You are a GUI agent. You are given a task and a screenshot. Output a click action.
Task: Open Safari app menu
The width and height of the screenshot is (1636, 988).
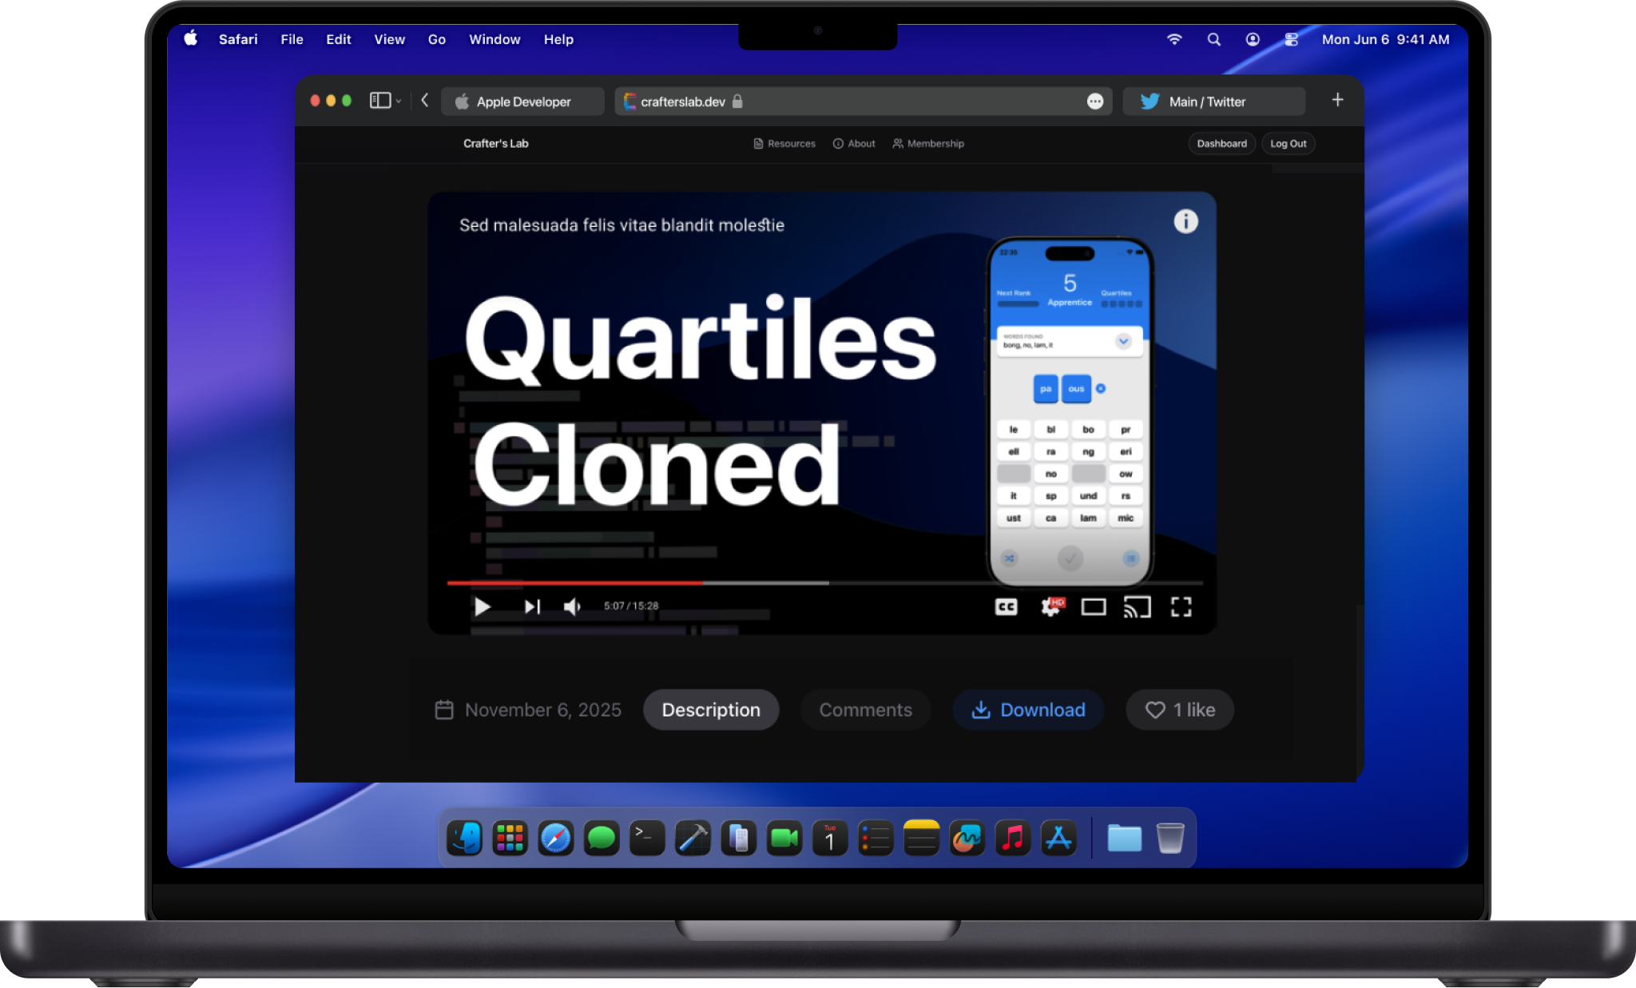pyautogui.click(x=238, y=39)
